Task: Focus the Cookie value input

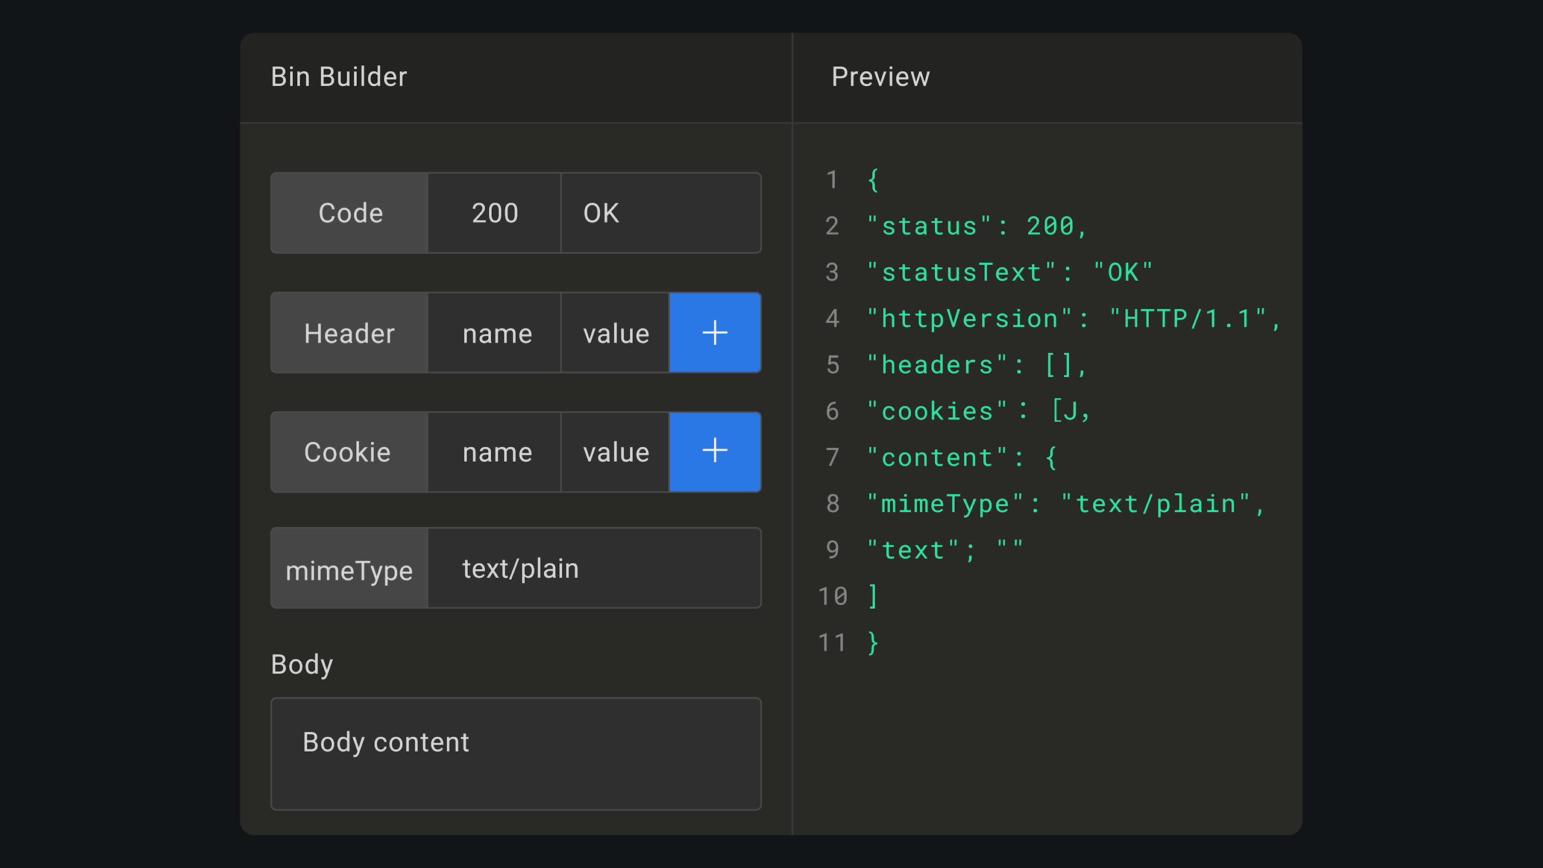Action: click(615, 451)
